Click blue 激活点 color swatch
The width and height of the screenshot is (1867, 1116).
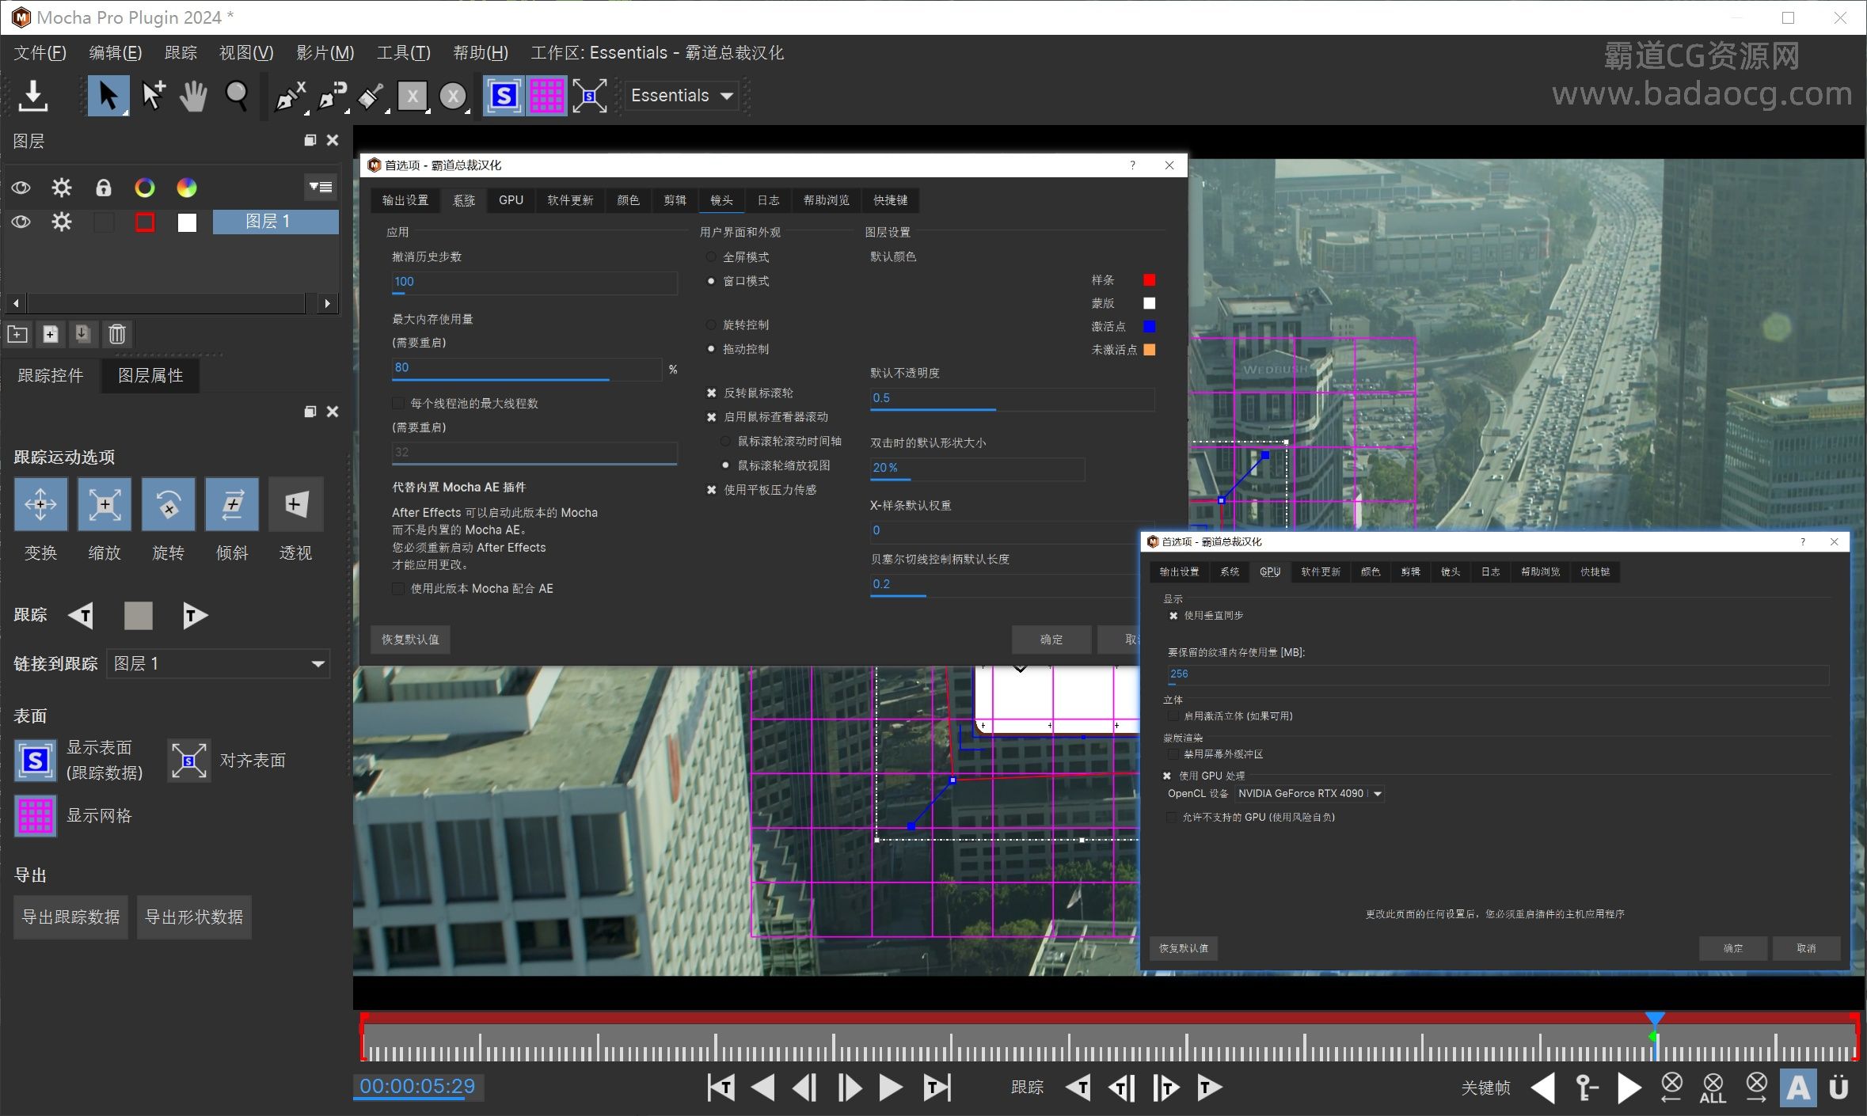click(x=1150, y=326)
